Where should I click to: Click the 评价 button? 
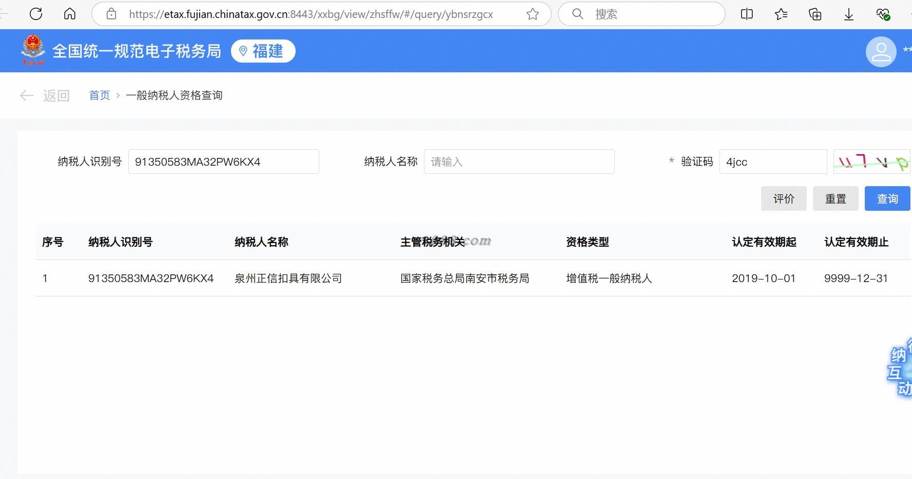[784, 198]
